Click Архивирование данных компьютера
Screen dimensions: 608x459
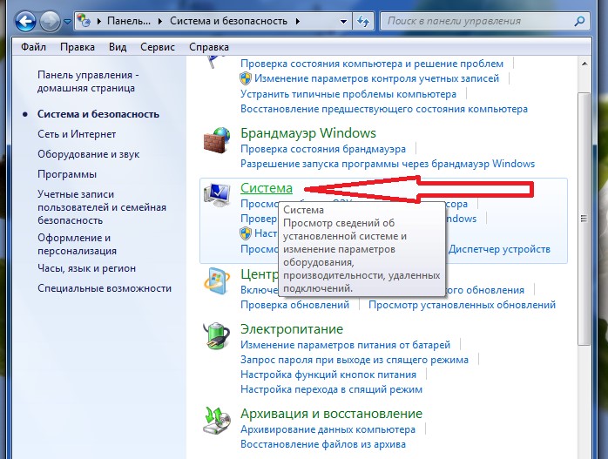[328, 429]
